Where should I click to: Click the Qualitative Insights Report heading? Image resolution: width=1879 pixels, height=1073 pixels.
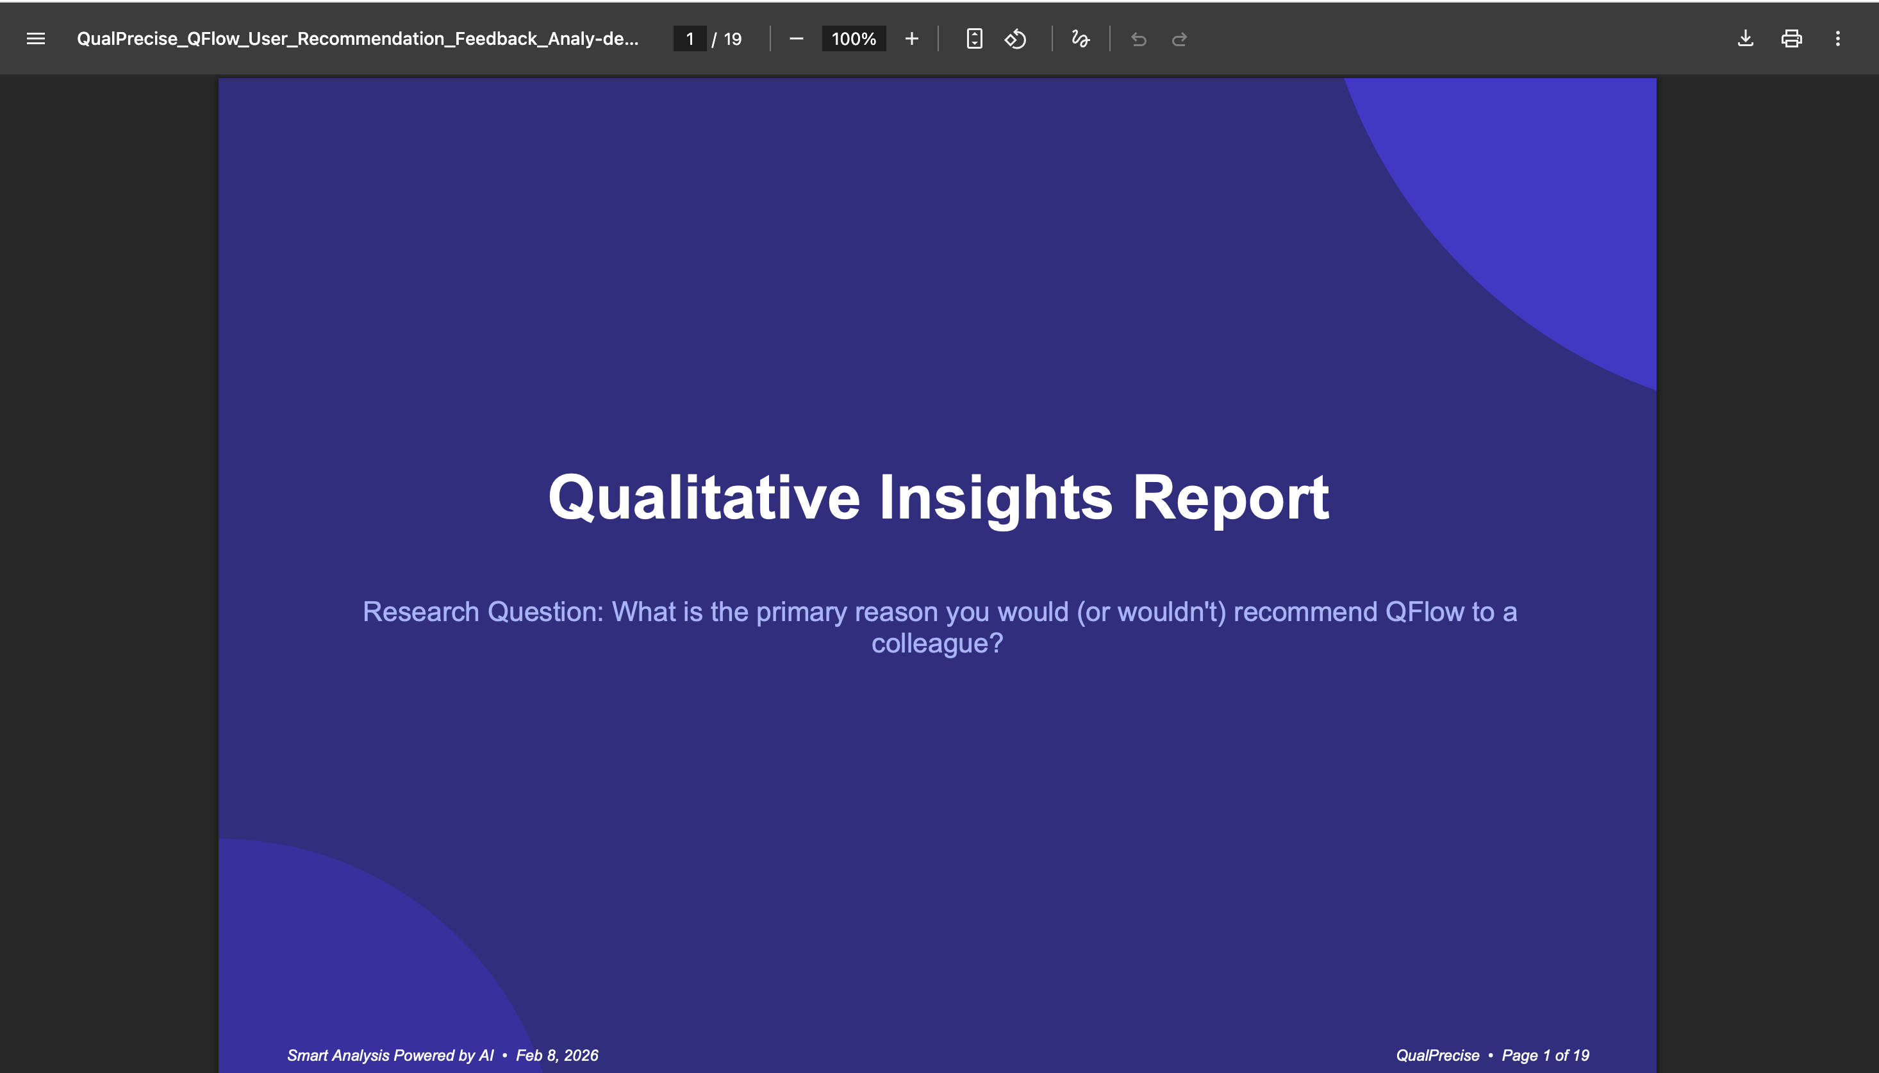[x=938, y=497]
